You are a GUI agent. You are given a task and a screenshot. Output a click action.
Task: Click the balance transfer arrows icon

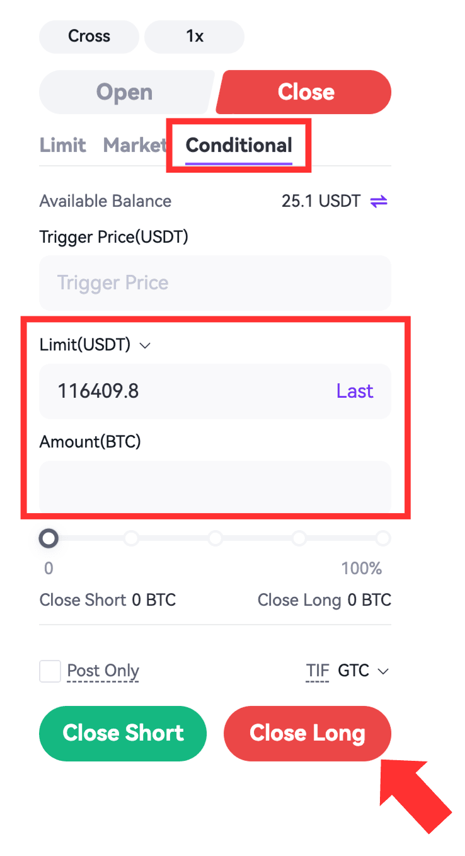click(x=379, y=202)
